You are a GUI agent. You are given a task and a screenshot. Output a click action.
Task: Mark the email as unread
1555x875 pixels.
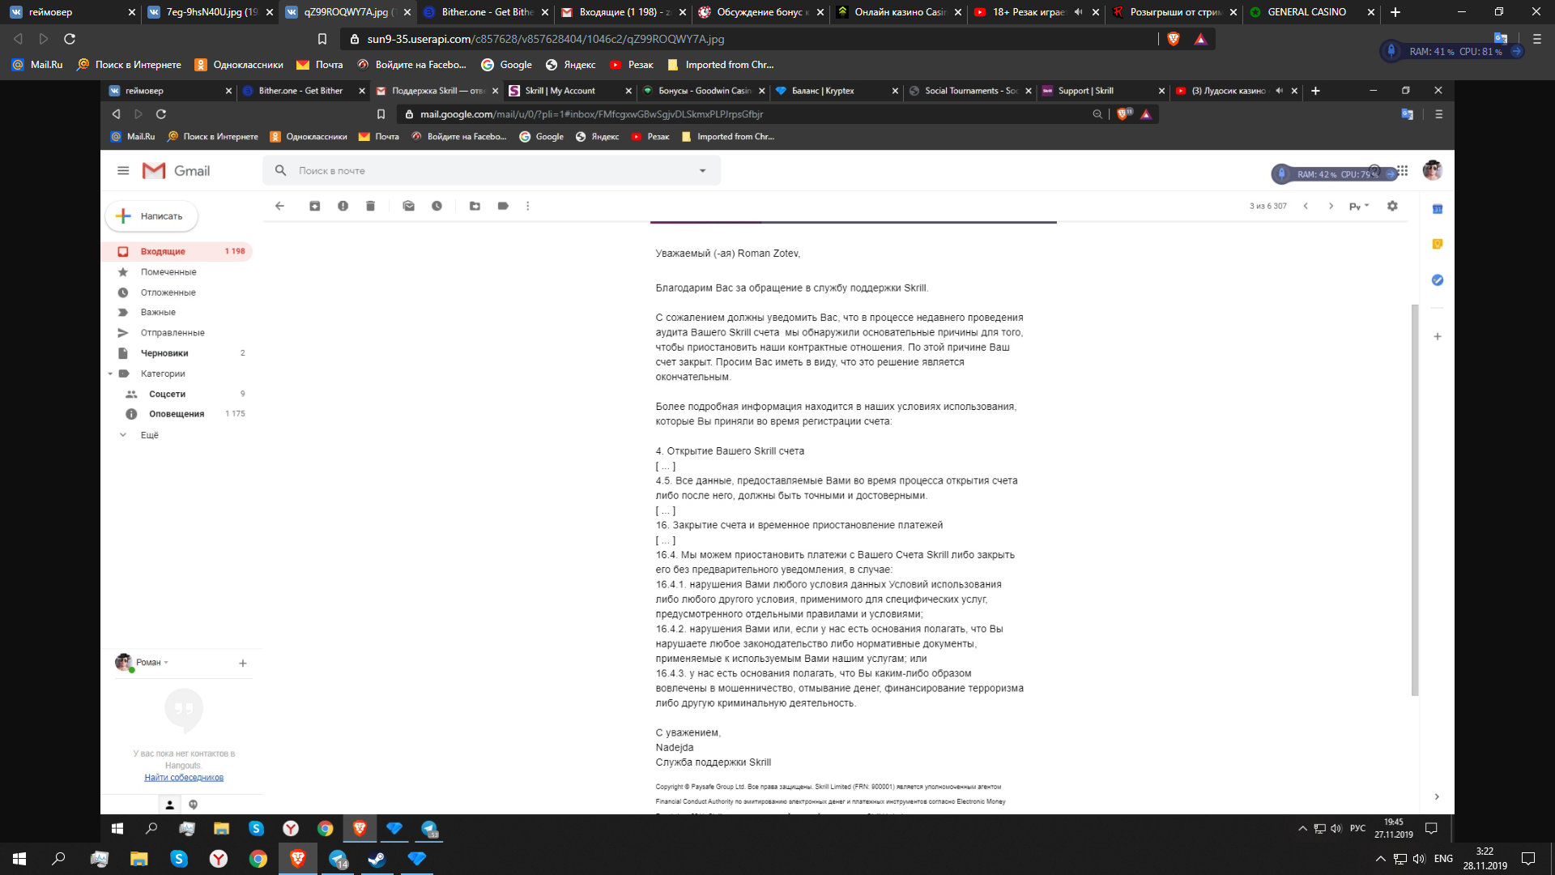409,206
